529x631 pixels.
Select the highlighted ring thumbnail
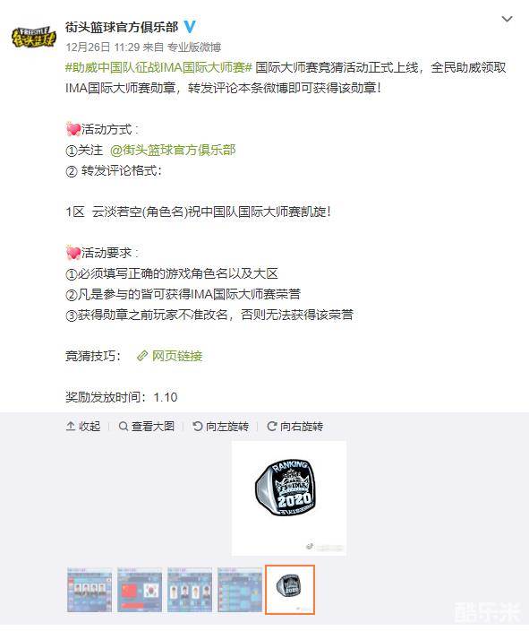[x=290, y=590]
